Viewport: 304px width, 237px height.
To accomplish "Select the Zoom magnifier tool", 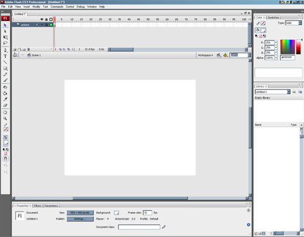I will (5, 118).
